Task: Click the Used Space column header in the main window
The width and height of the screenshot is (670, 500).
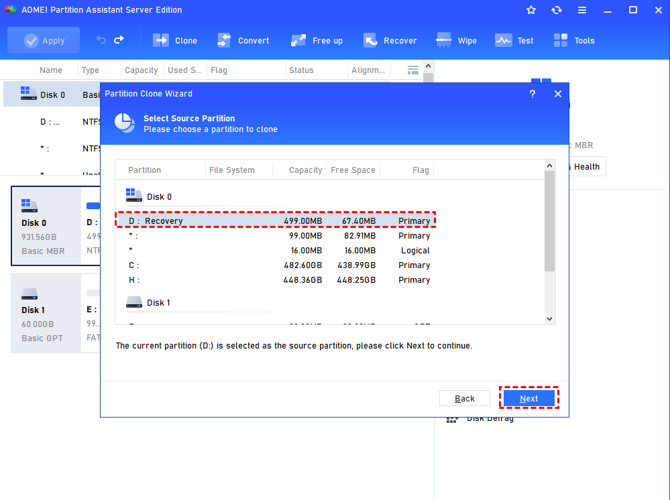Action: click(x=184, y=70)
